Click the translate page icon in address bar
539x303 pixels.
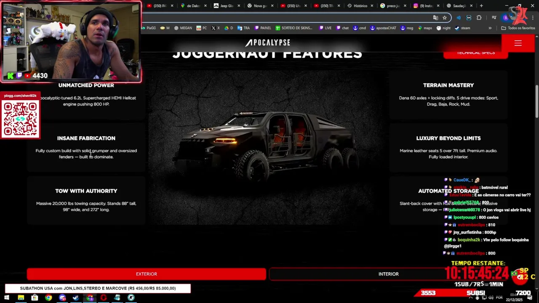(435, 18)
